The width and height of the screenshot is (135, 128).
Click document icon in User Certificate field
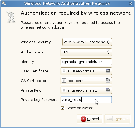64,71
